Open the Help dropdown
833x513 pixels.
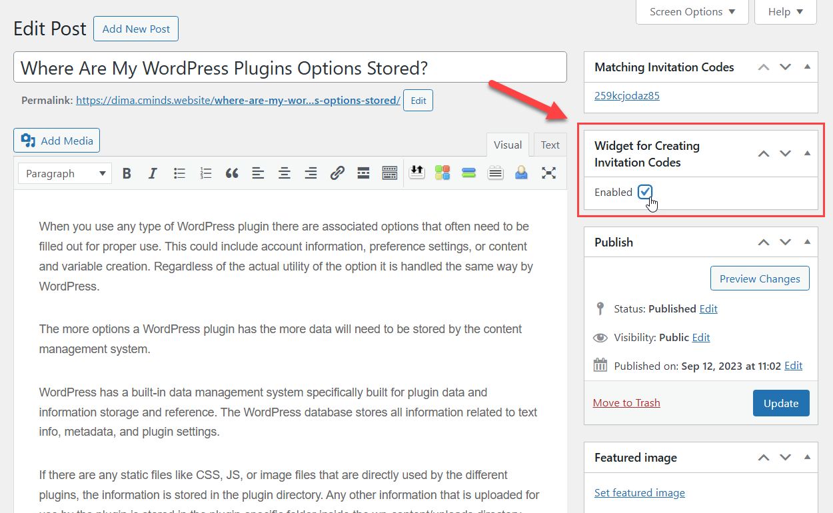786,12
